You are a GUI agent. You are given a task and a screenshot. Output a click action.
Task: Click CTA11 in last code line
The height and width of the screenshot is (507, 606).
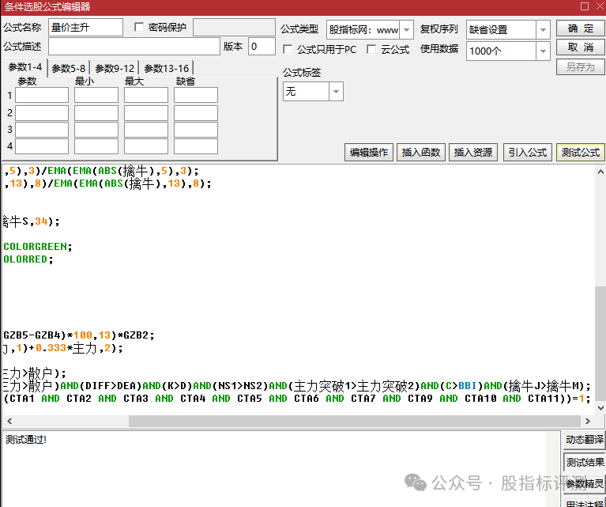pyautogui.click(x=544, y=399)
